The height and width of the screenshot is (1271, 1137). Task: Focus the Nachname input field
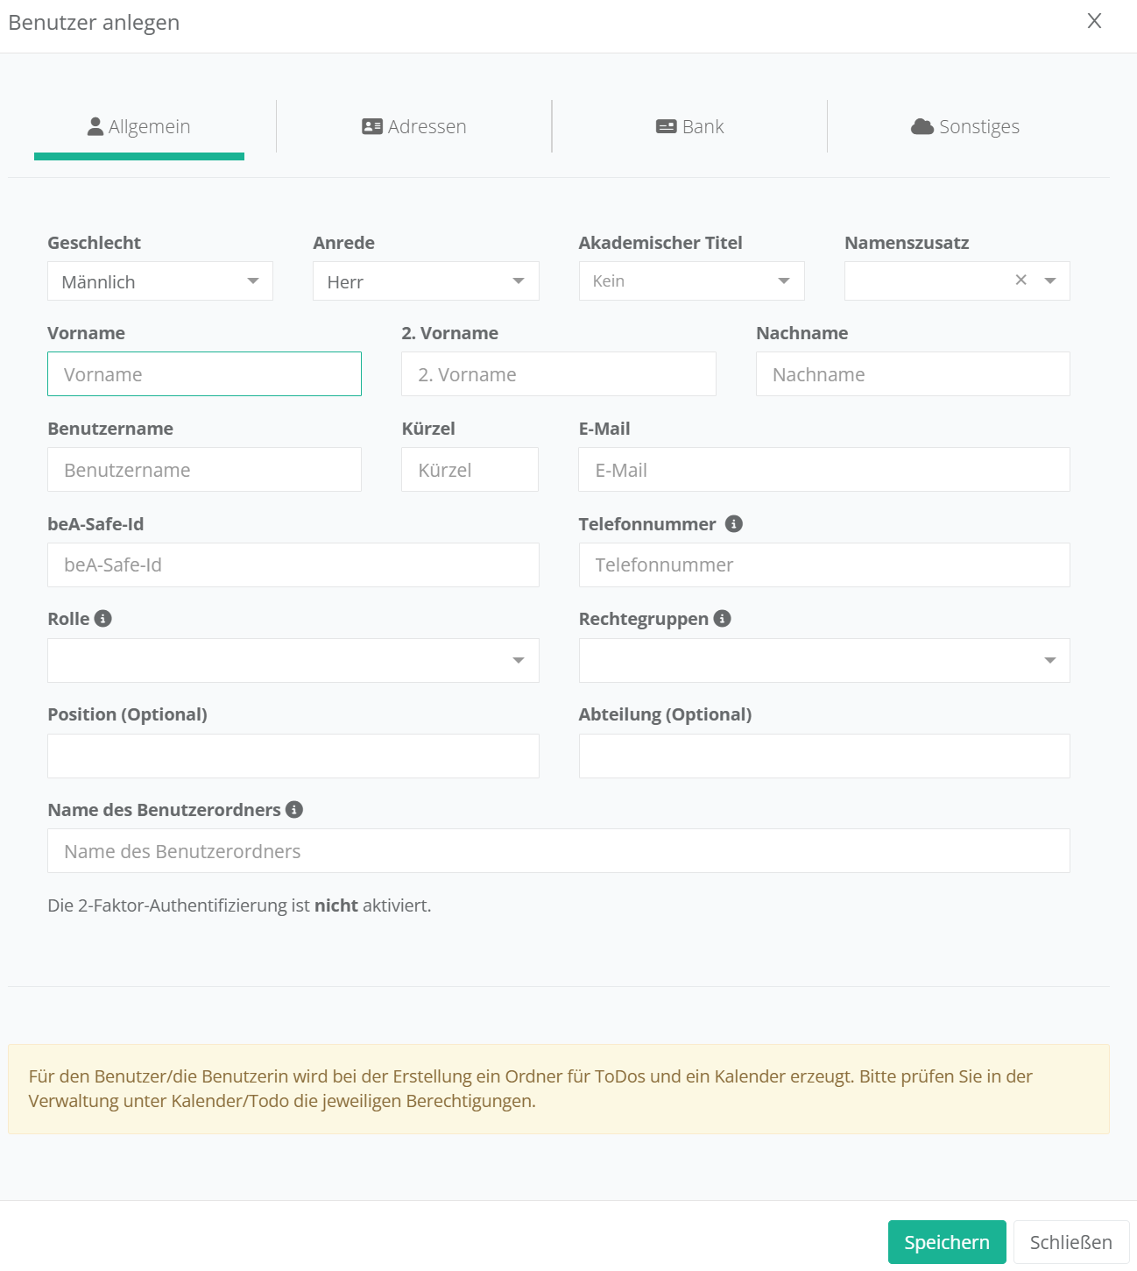pyautogui.click(x=913, y=374)
